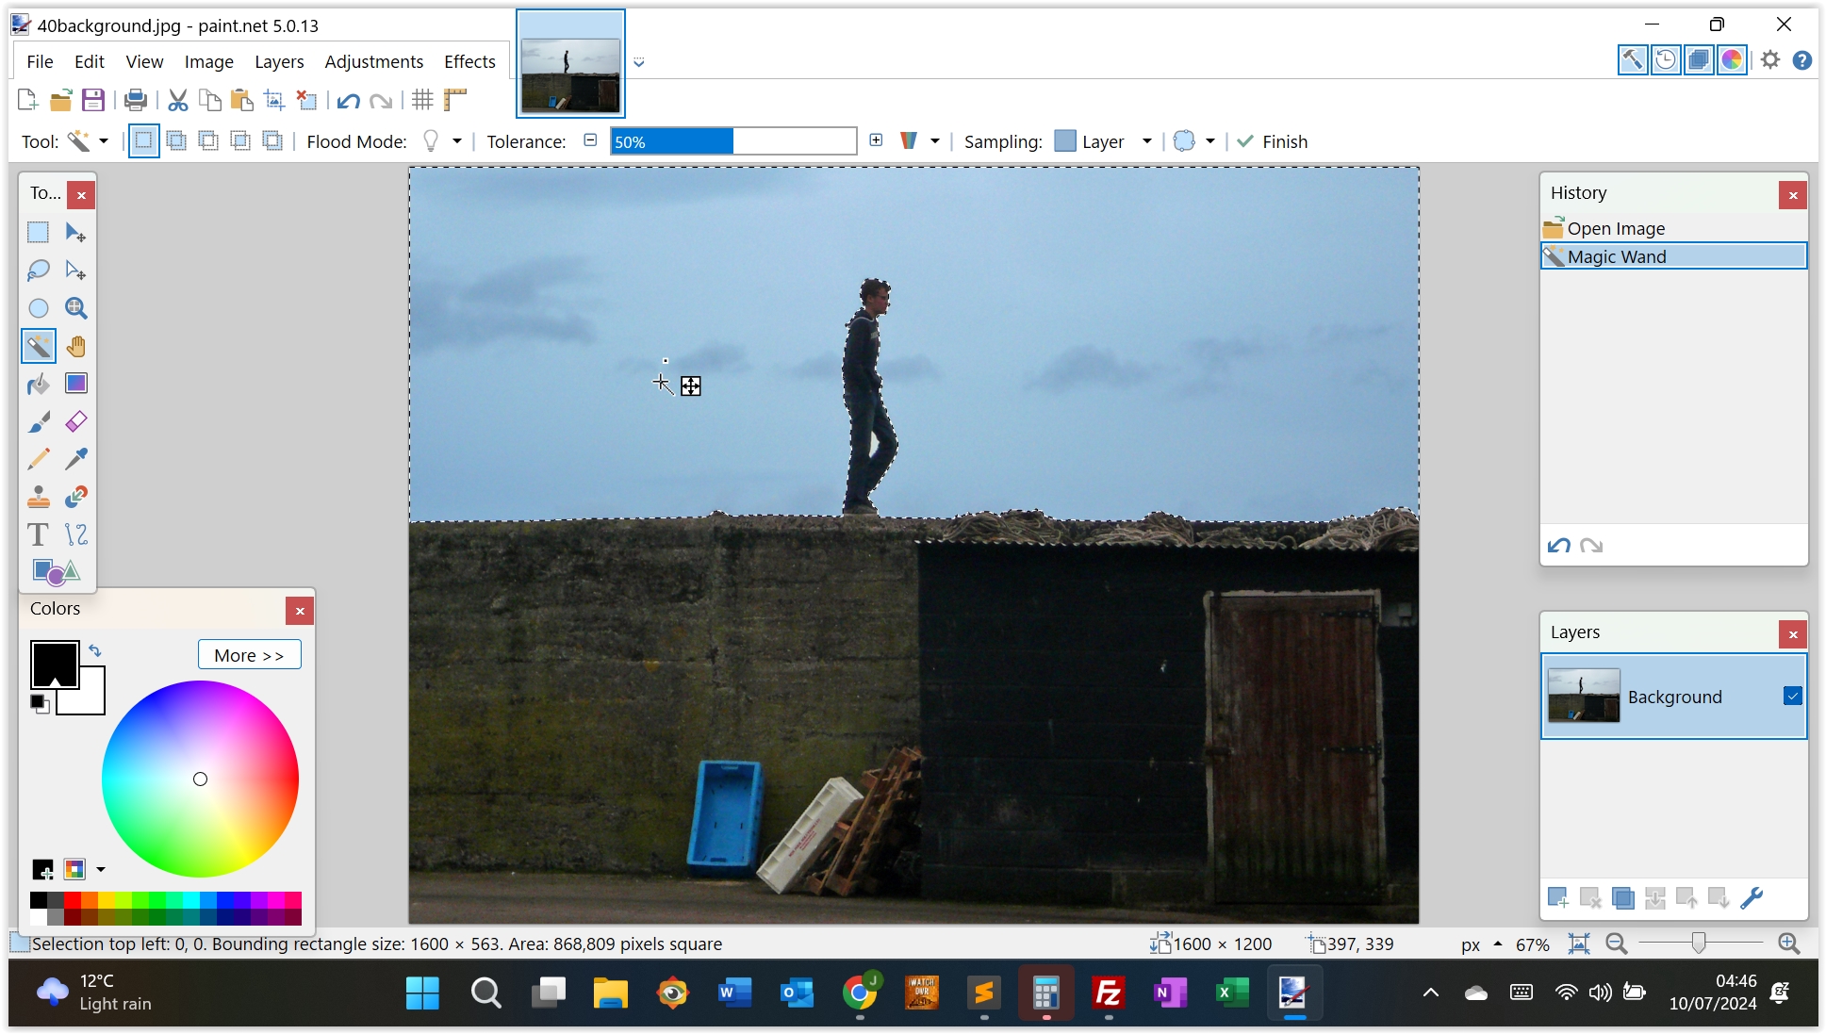Open the Adjustments menu

373,61
